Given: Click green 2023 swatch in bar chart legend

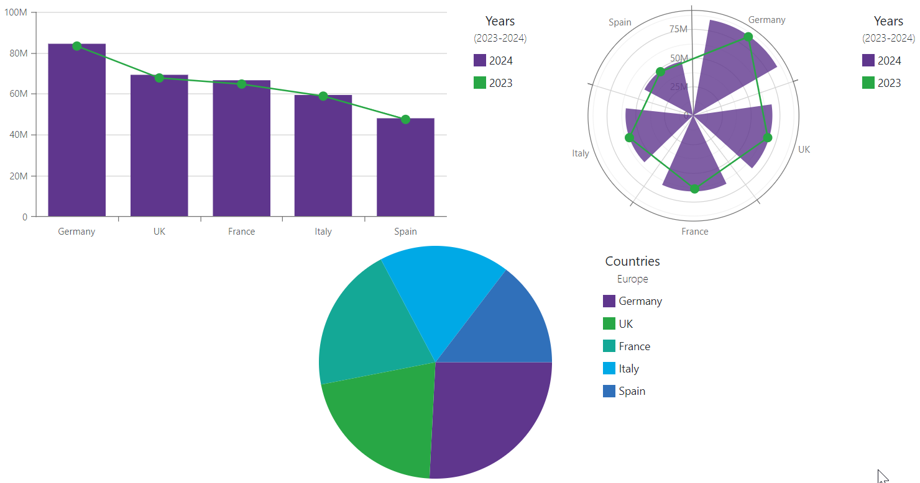Looking at the screenshot, I should [480, 83].
